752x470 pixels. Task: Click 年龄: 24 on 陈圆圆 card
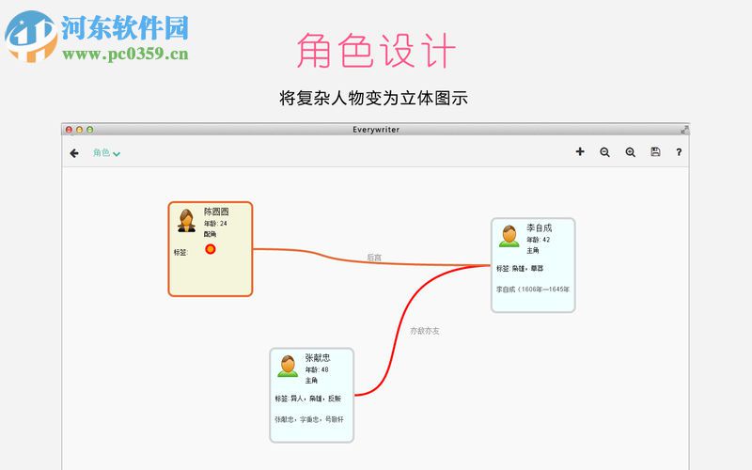point(215,224)
